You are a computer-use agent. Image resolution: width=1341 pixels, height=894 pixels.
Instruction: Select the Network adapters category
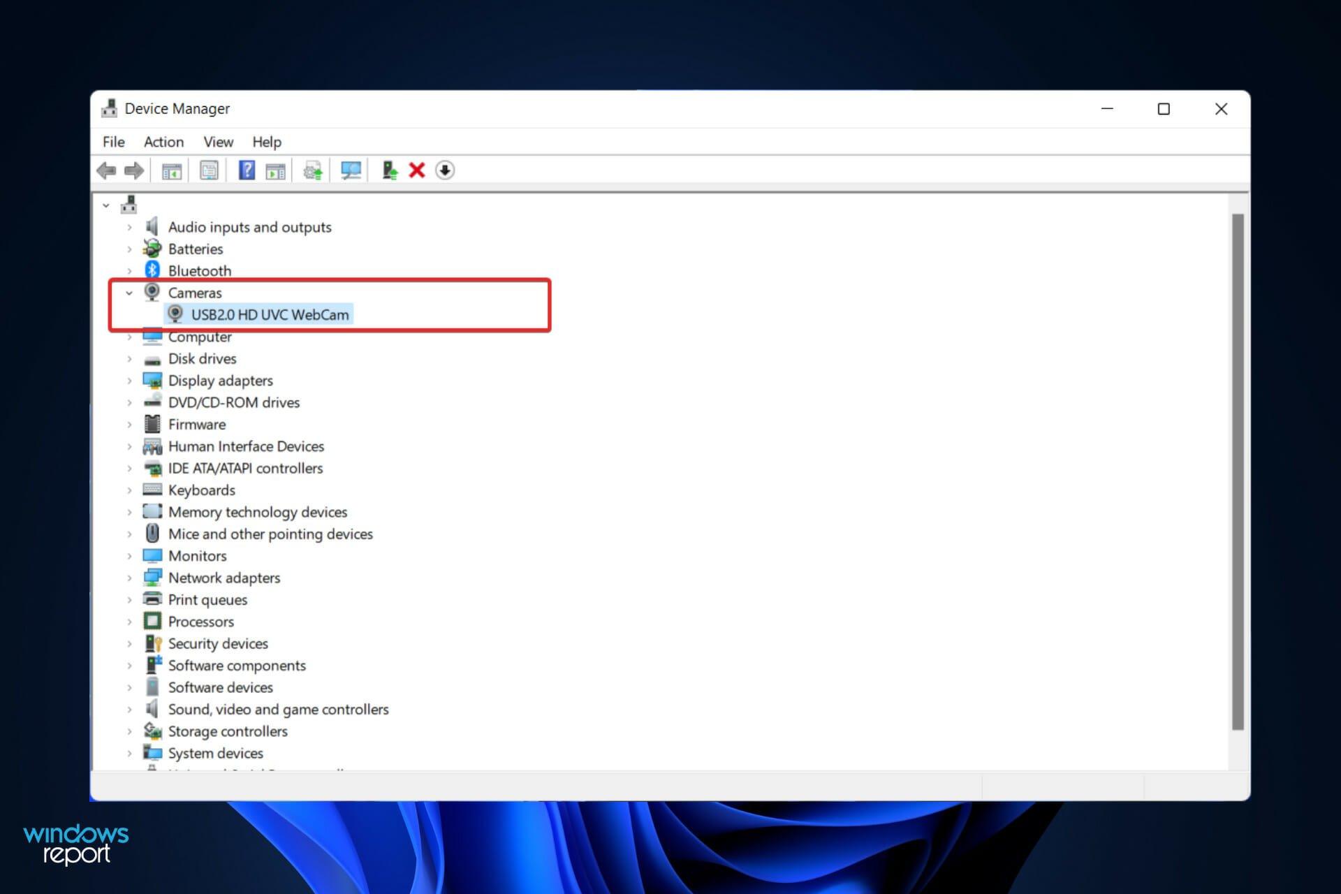click(x=223, y=577)
